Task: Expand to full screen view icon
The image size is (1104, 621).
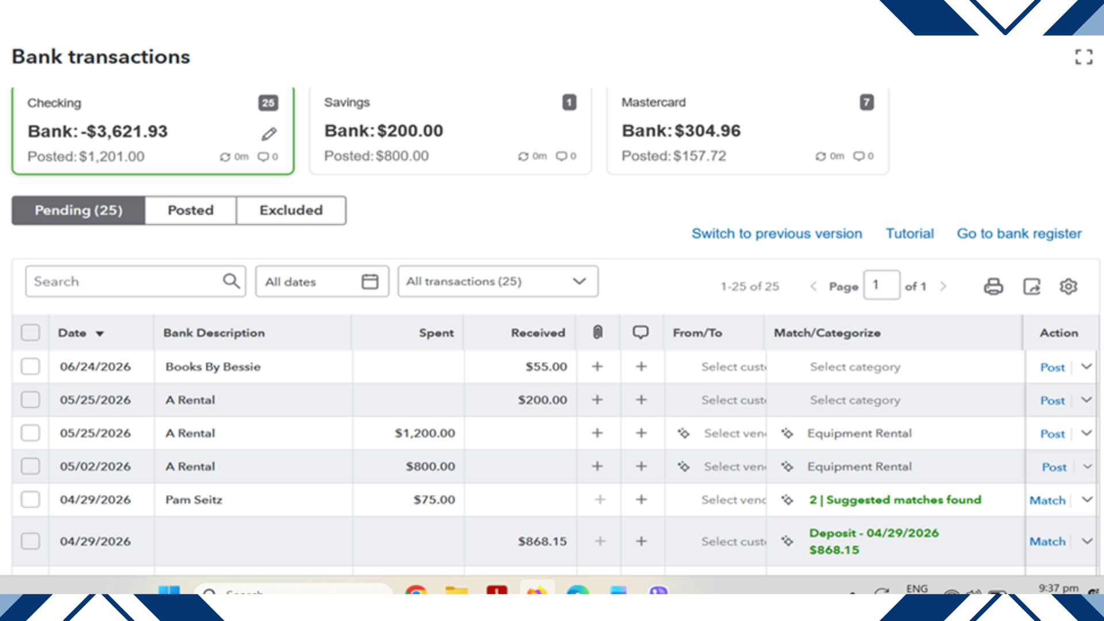Action: [x=1084, y=56]
